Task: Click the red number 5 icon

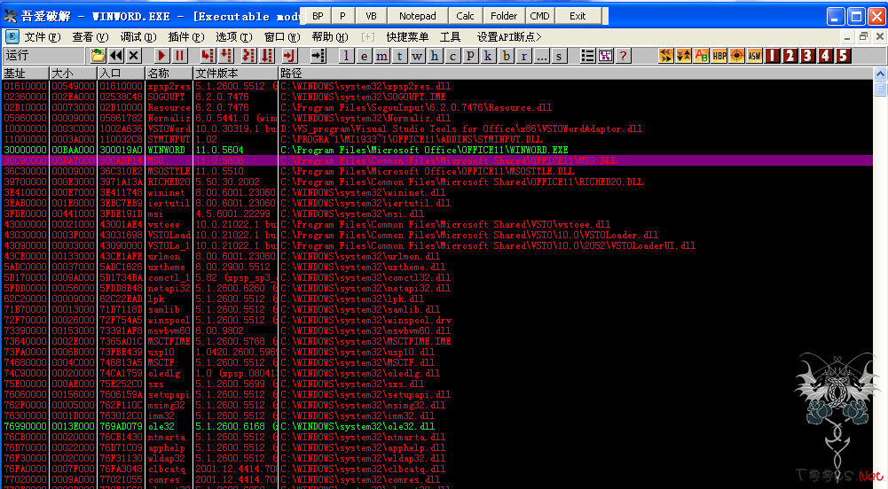Action: (844, 56)
